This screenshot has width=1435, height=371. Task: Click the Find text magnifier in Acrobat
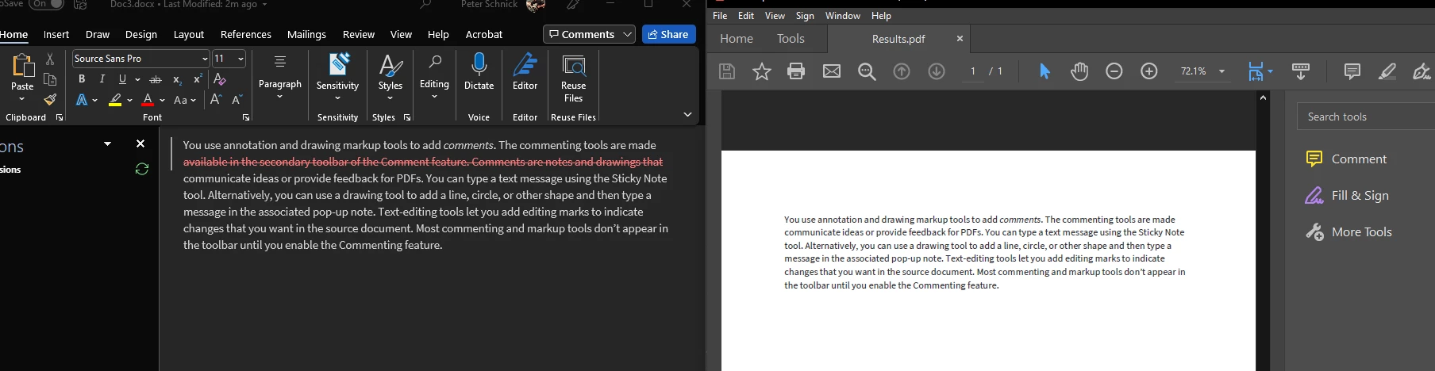pos(867,71)
